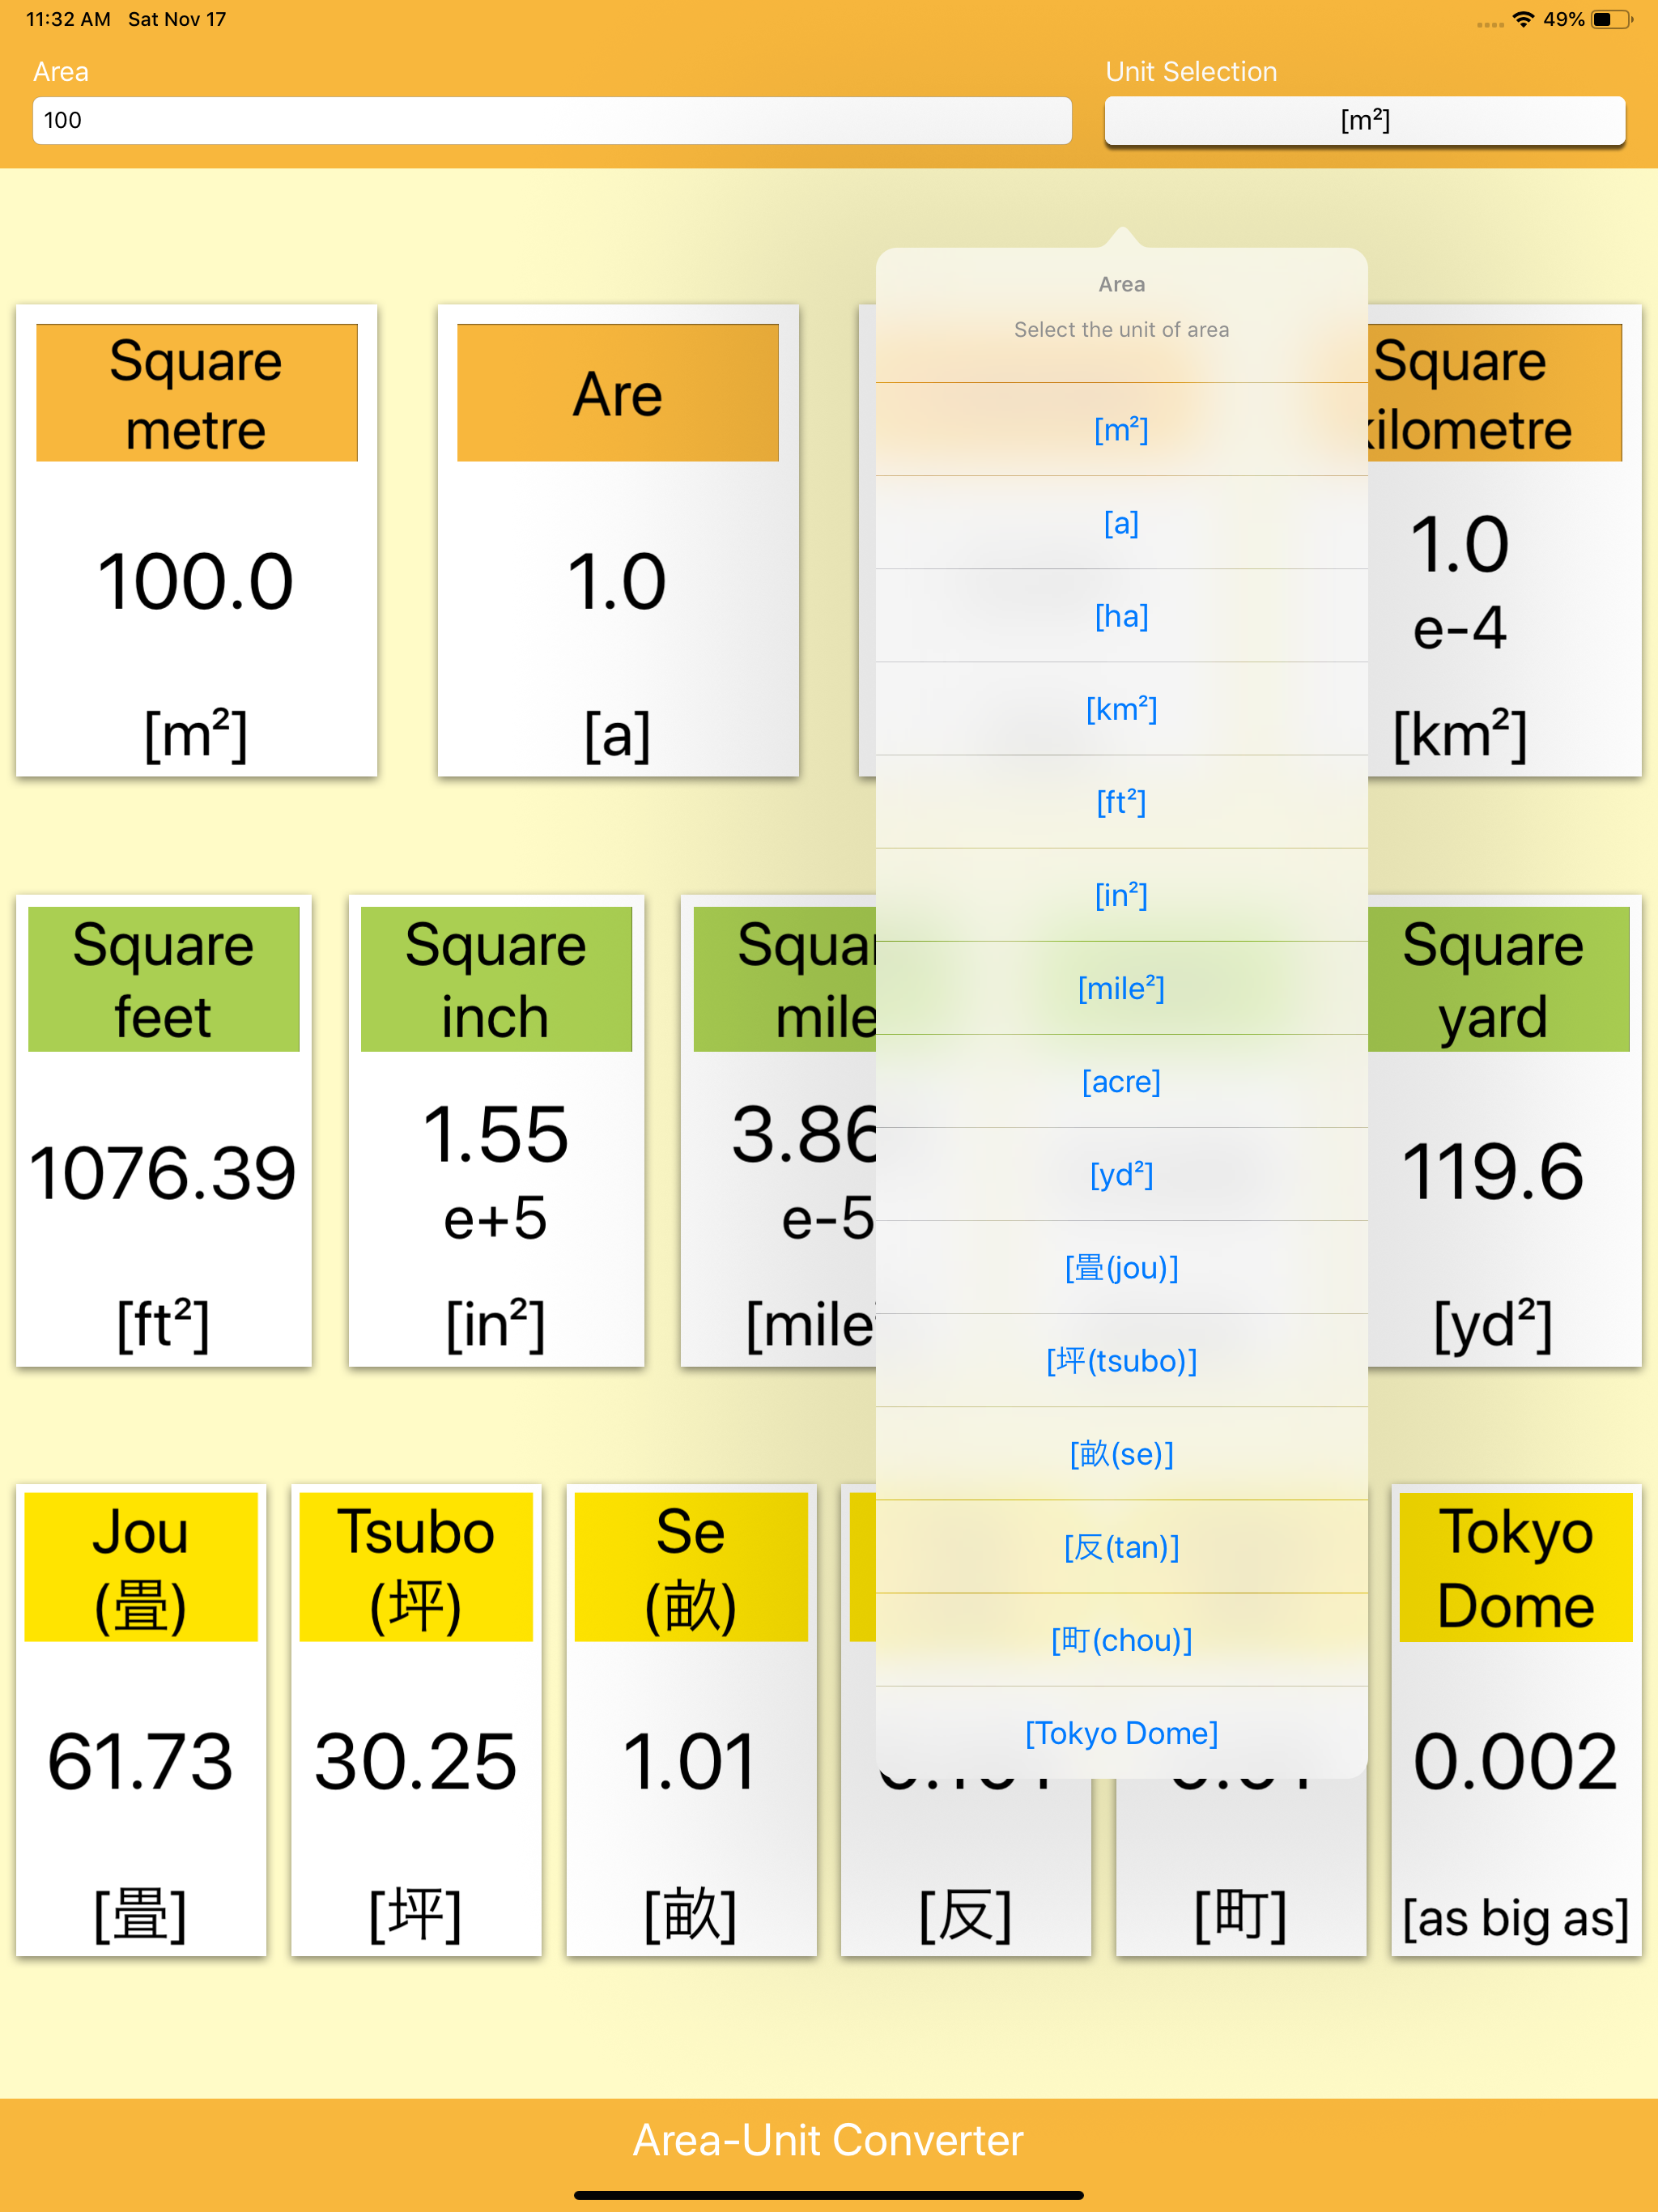The image size is (1658, 2212).
Task: Tap the Square mile result card
Action: coord(779,1130)
